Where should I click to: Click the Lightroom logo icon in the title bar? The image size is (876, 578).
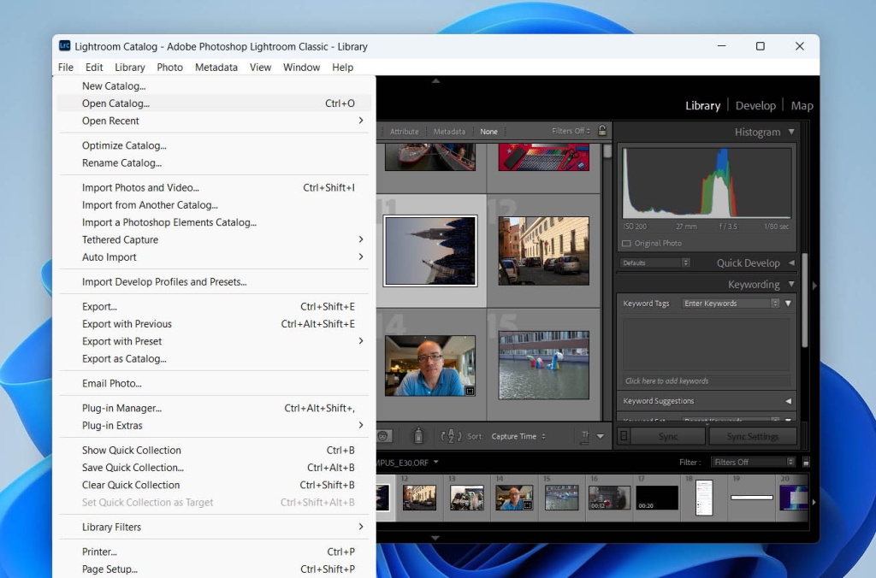pyautogui.click(x=63, y=46)
